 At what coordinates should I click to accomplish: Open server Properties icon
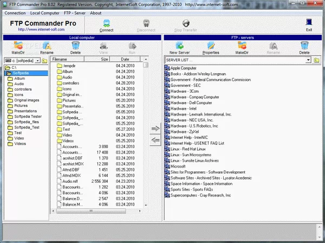[x=211, y=46]
